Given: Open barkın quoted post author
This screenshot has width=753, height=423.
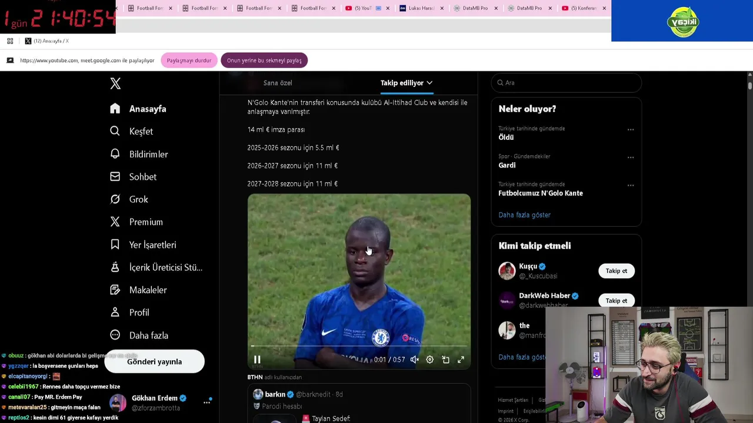Looking at the screenshot, I should tap(275, 394).
